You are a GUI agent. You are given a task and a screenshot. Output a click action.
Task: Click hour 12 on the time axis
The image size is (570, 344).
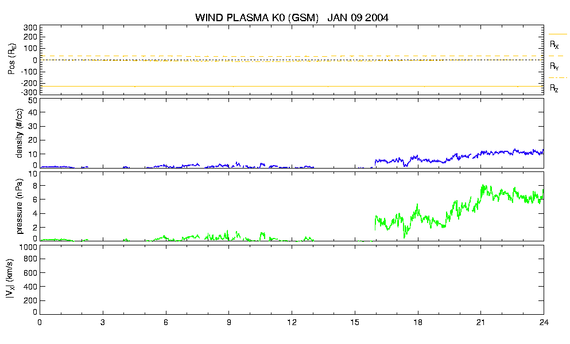click(x=292, y=322)
